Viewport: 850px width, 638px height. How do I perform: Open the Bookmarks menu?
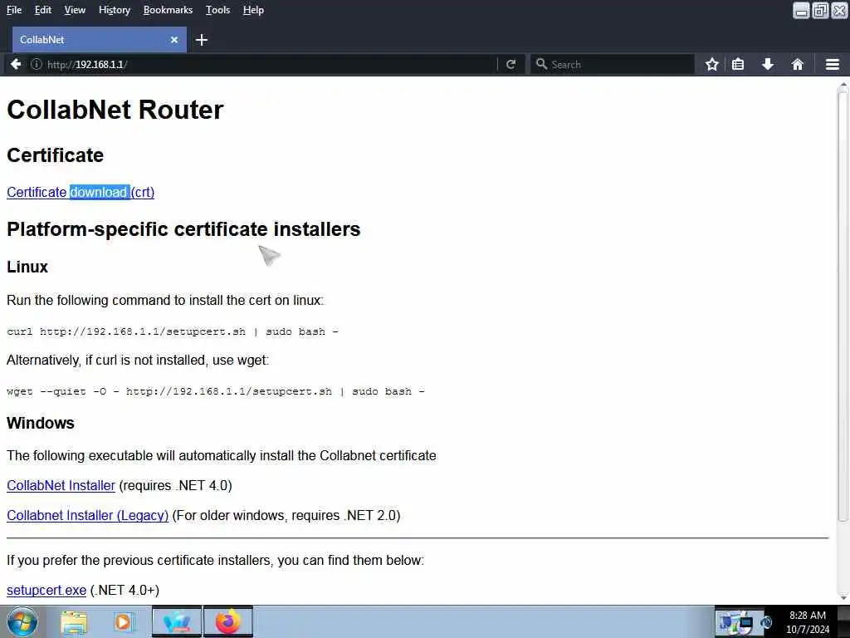(x=168, y=10)
